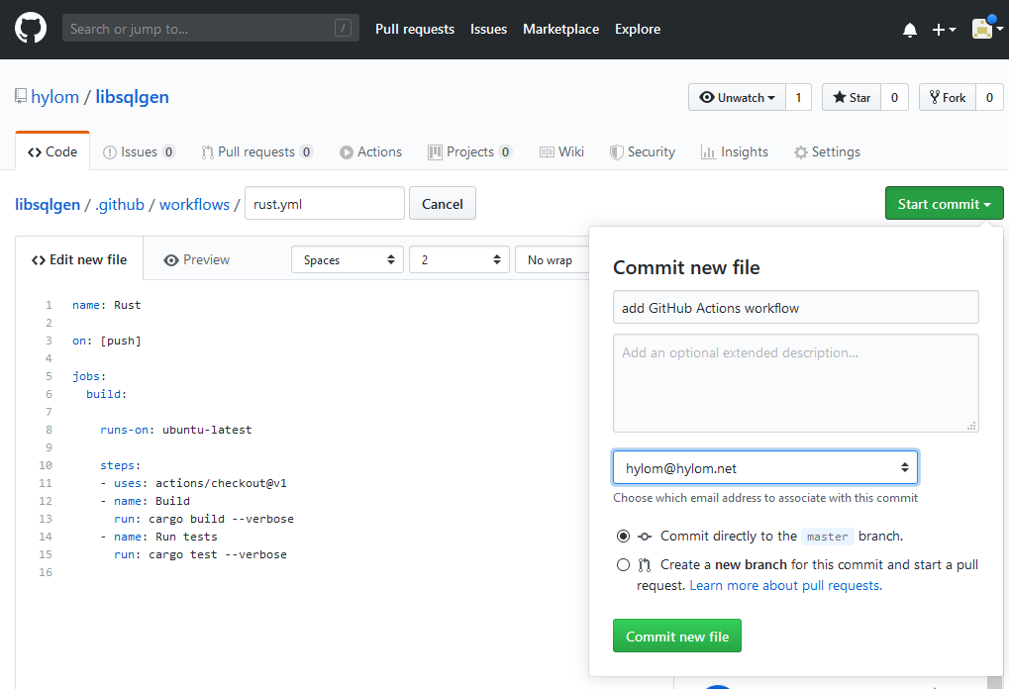Image resolution: width=1009 pixels, height=689 pixels.
Task: Click the Settings tab gear icon
Action: [x=800, y=152]
